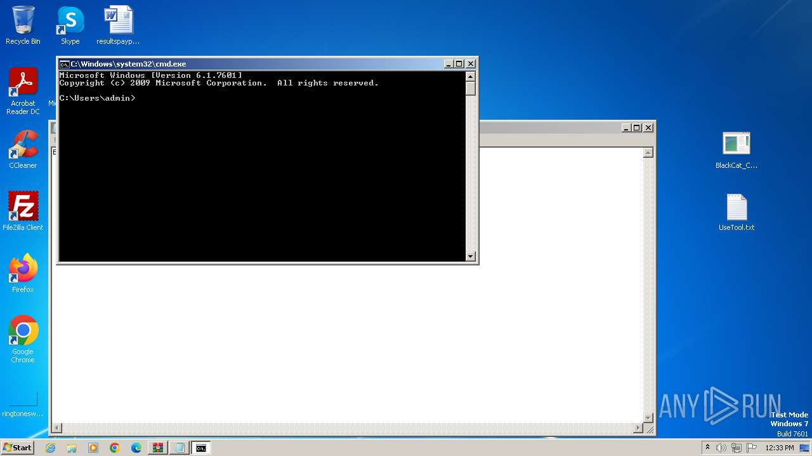Select the BlackCat_C file on desktop

pyautogui.click(x=737, y=150)
